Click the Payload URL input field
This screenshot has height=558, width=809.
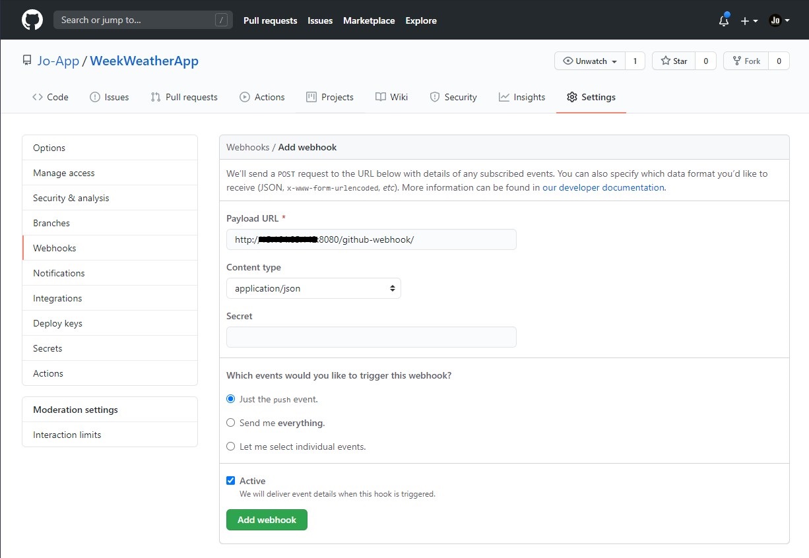tap(371, 239)
